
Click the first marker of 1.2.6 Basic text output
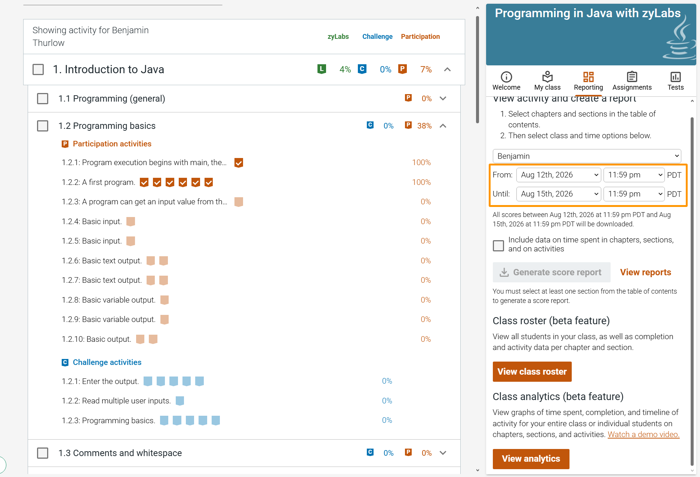click(x=151, y=261)
